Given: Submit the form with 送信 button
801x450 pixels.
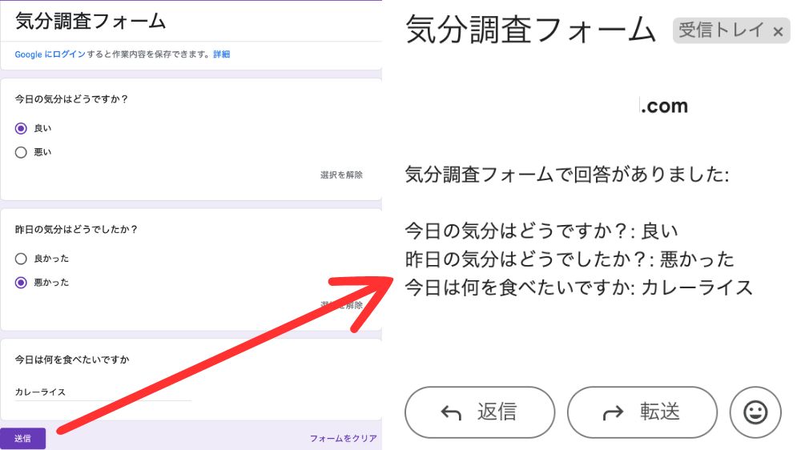Looking at the screenshot, I should (x=22, y=438).
